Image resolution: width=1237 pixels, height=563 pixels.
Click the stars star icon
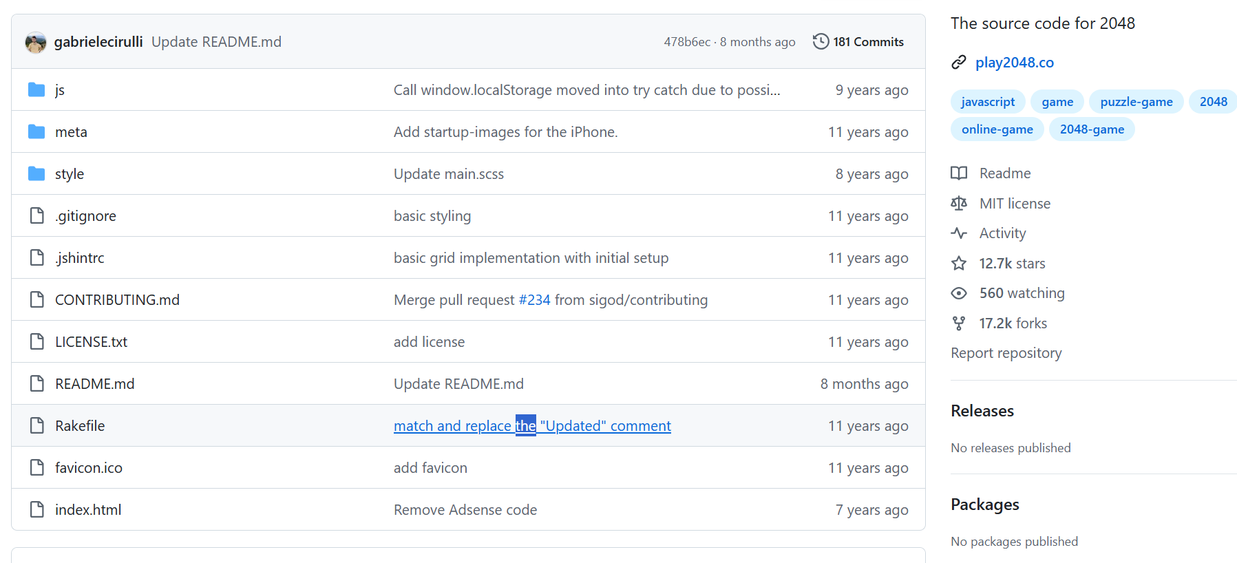tap(959, 263)
